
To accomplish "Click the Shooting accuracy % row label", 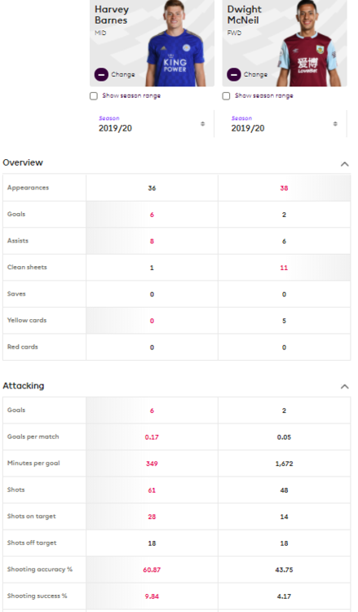I will click(40, 569).
